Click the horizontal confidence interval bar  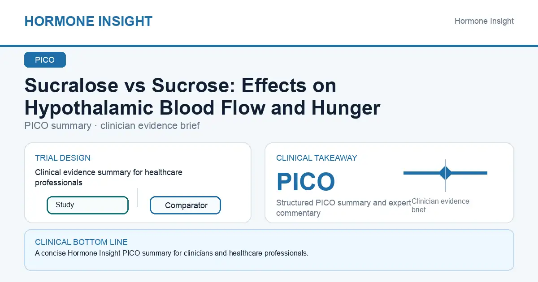[445, 173]
